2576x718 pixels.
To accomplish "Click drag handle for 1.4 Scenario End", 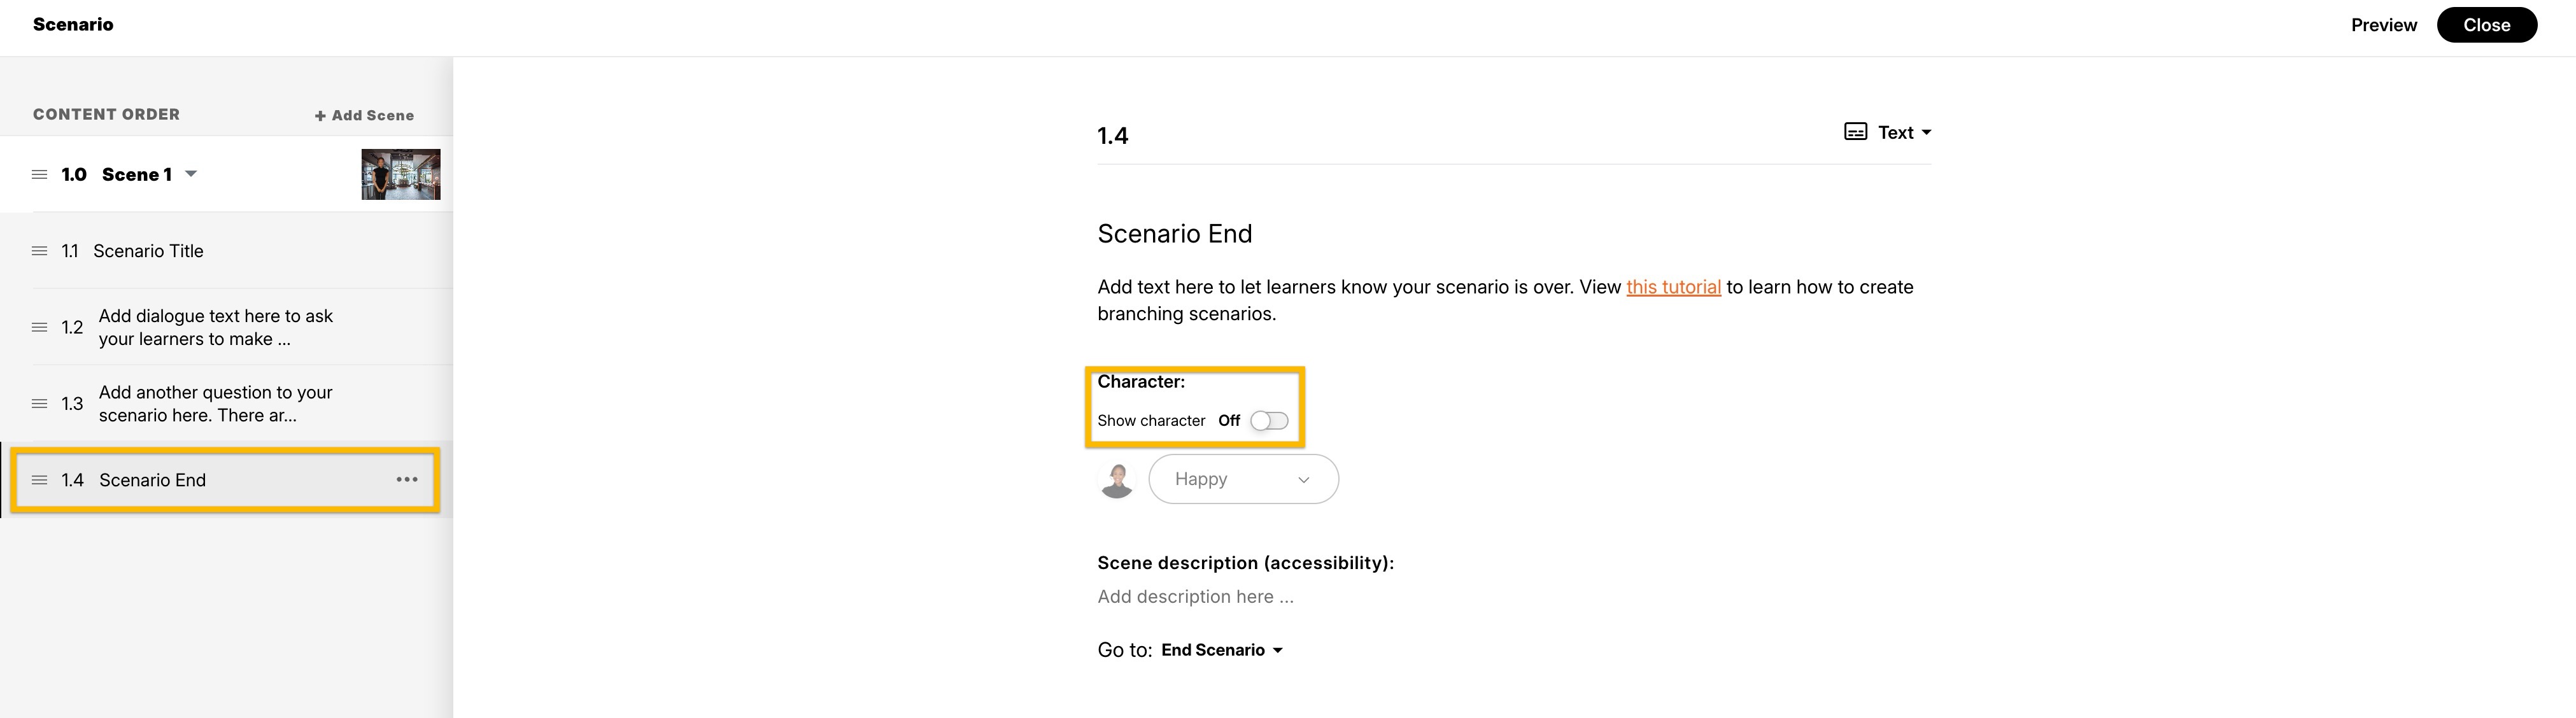I will point(40,480).
